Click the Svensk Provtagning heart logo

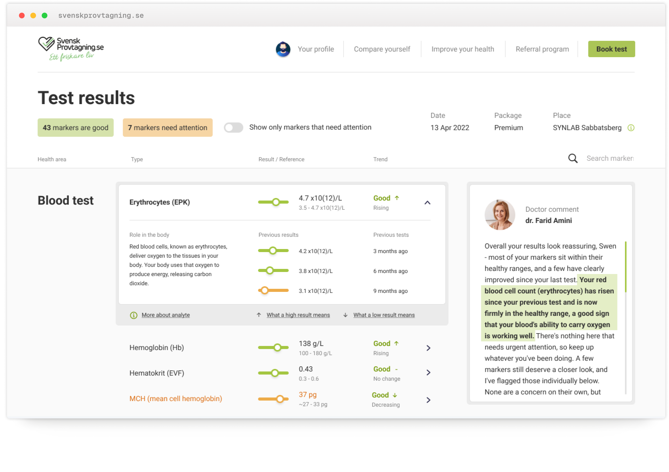click(x=71, y=49)
